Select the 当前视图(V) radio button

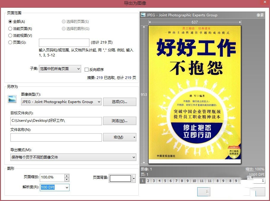click(x=10, y=35)
